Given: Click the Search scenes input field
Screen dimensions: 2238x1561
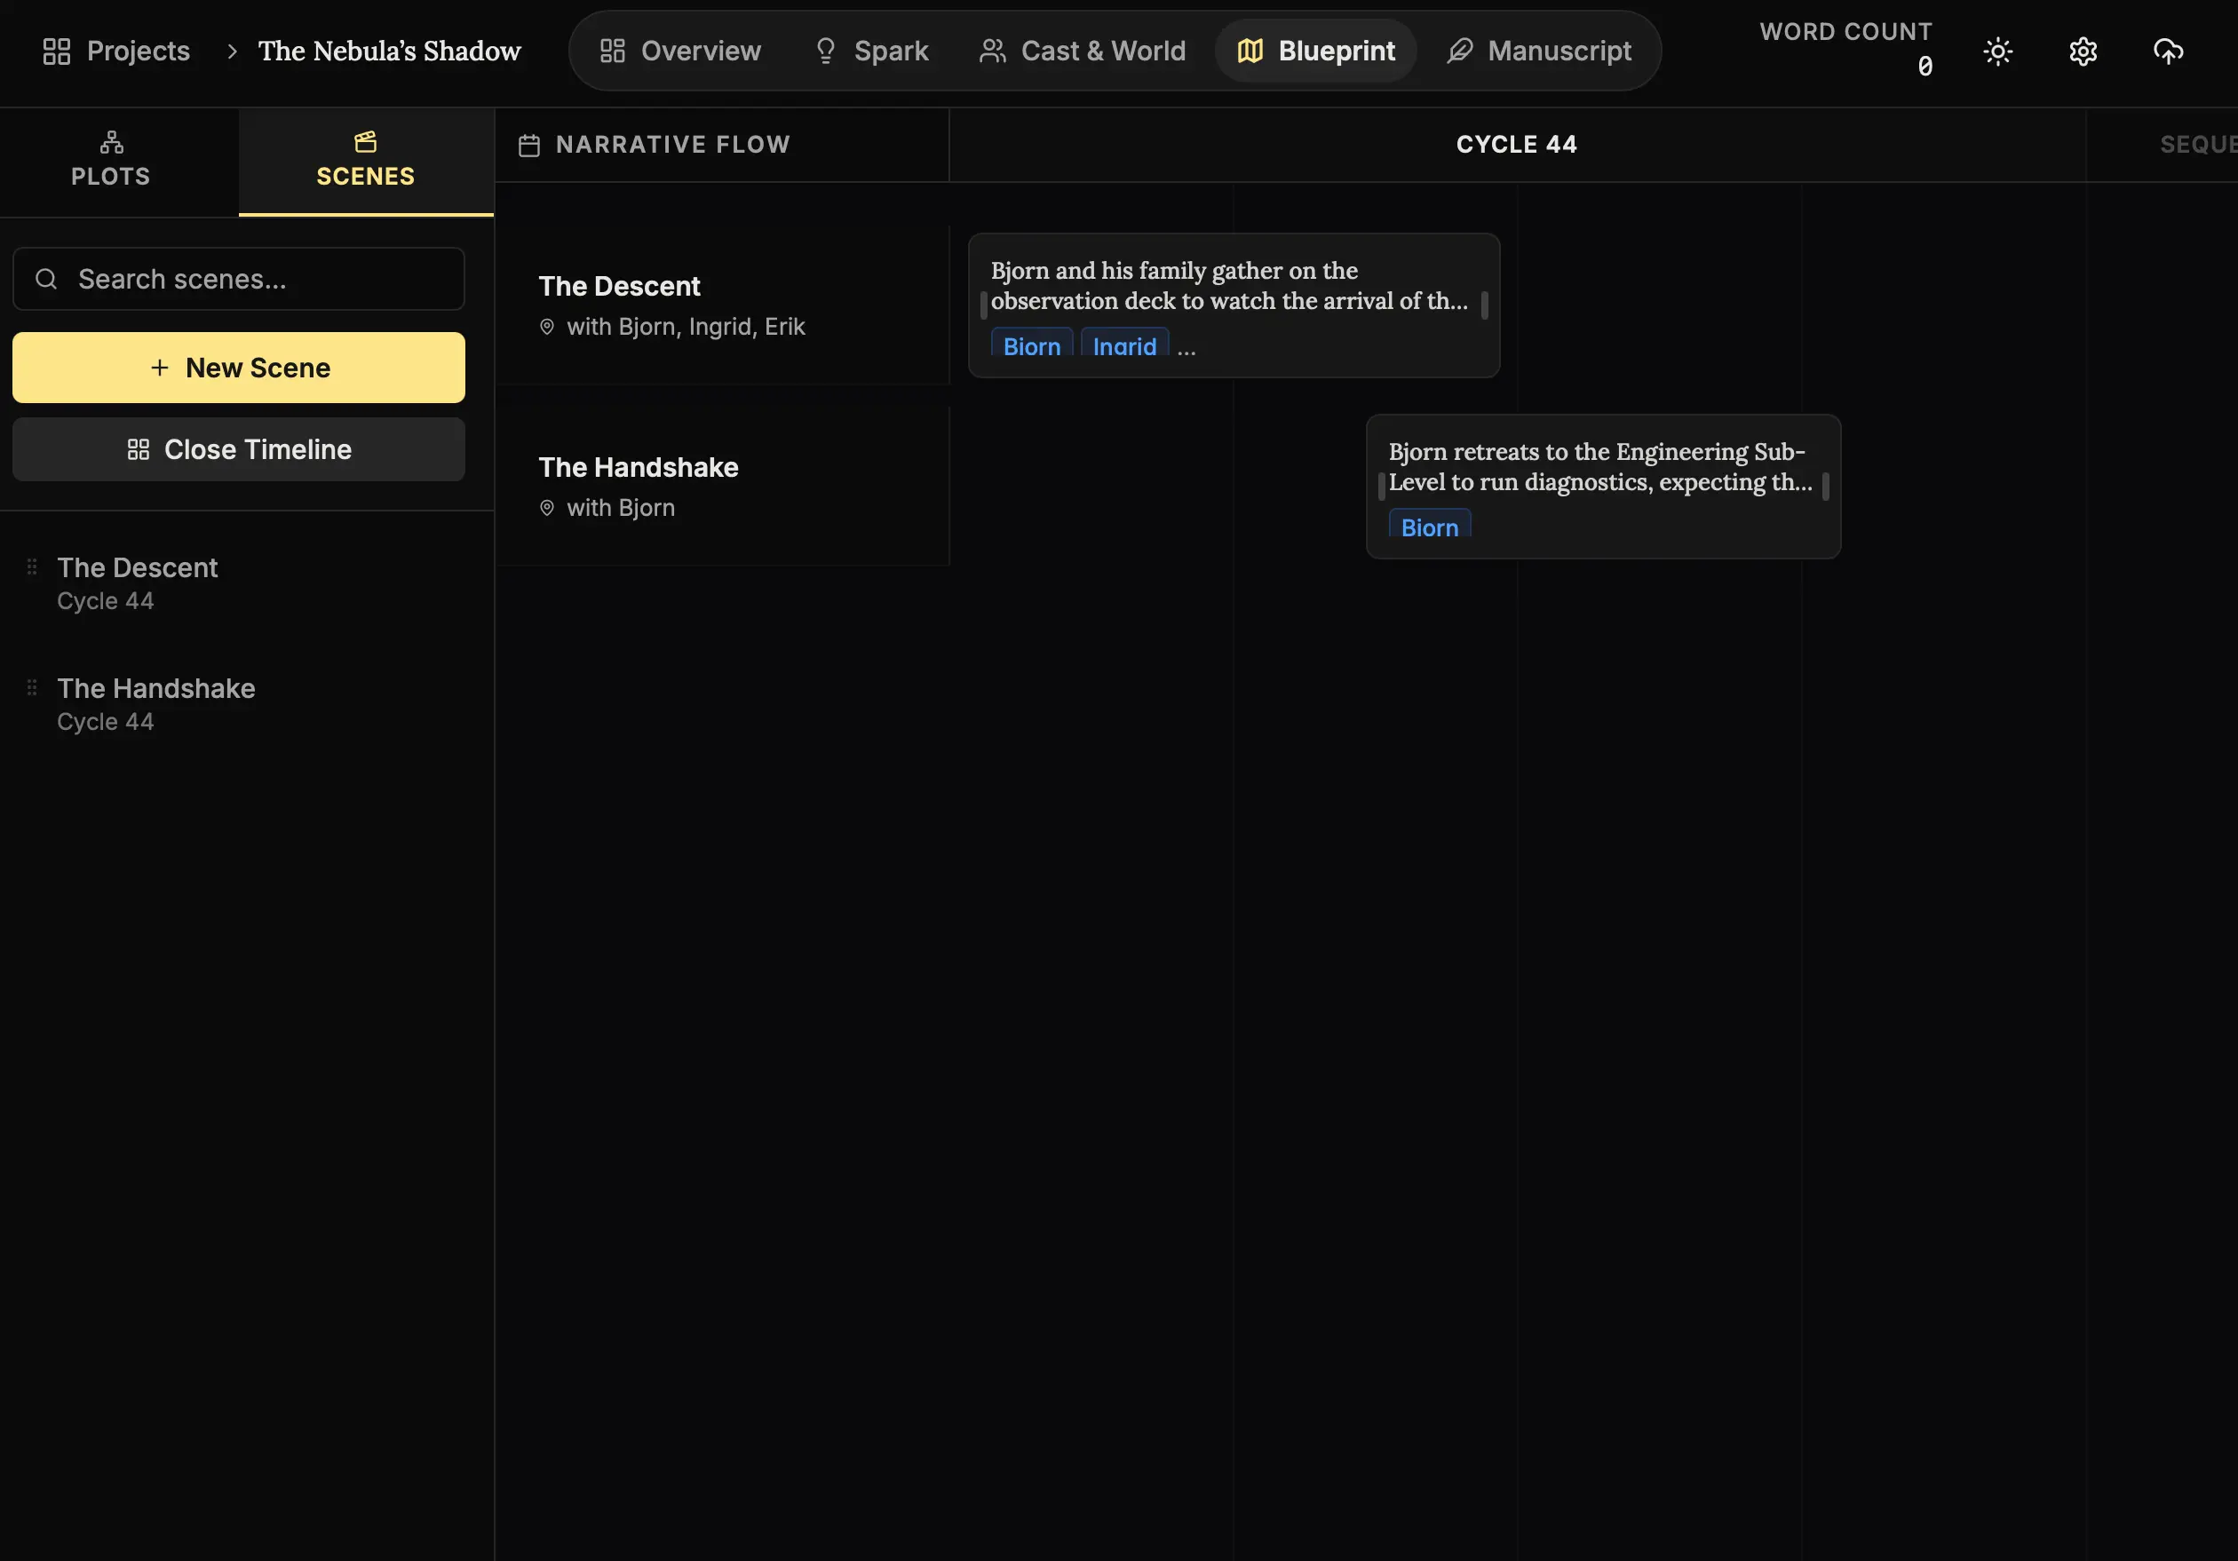Looking at the screenshot, I should coord(239,280).
